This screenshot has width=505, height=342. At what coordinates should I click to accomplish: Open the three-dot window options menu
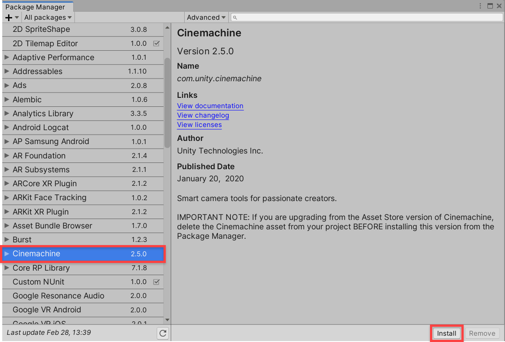(x=480, y=6)
